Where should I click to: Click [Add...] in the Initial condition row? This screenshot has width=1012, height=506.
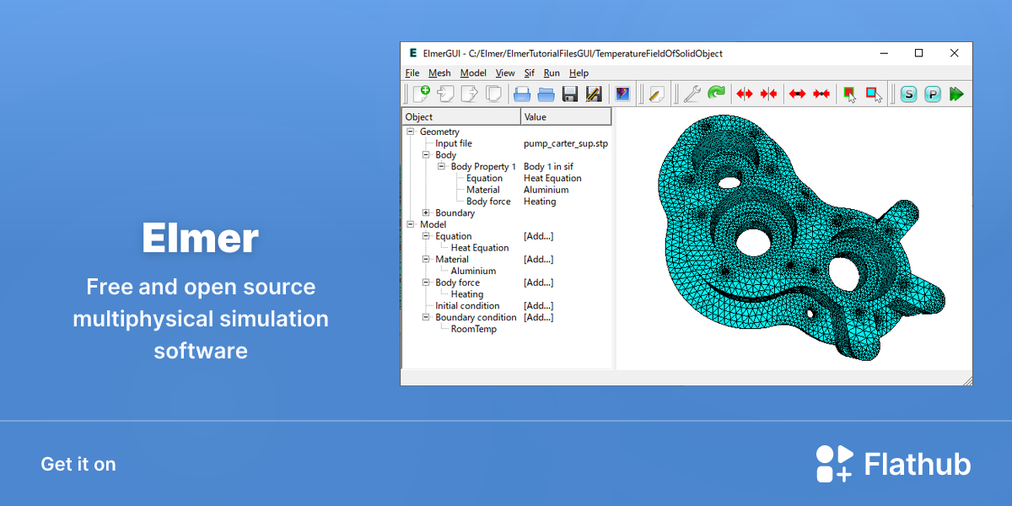(538, 305)
